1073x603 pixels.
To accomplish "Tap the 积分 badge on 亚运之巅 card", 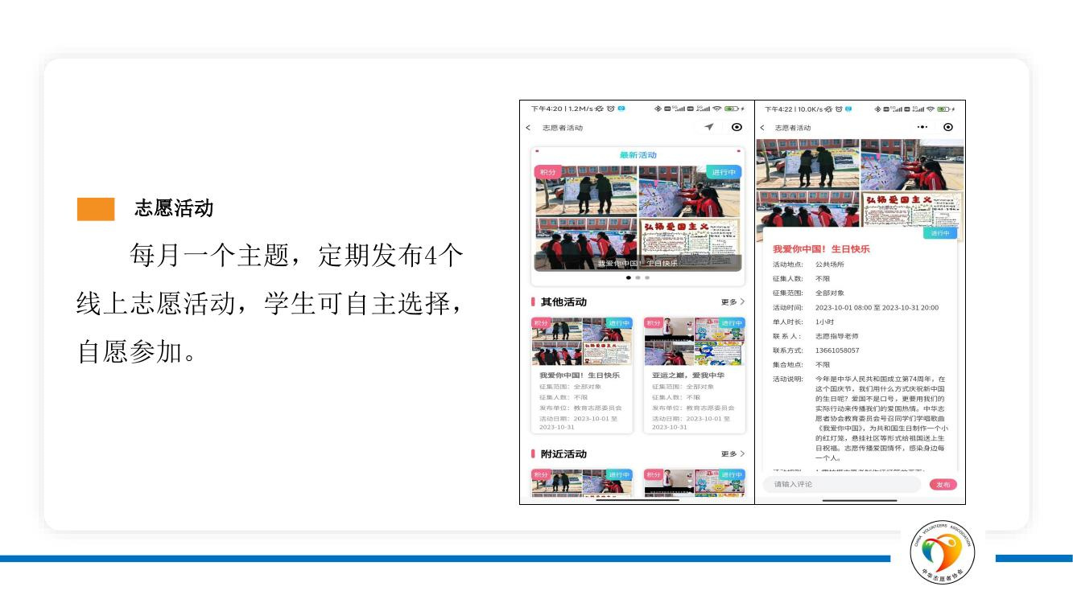I will pyautogui.click(x=654, y=323).
